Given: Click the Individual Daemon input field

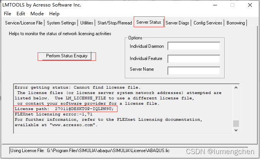Looking at the screenshot, I should point(194,46).
